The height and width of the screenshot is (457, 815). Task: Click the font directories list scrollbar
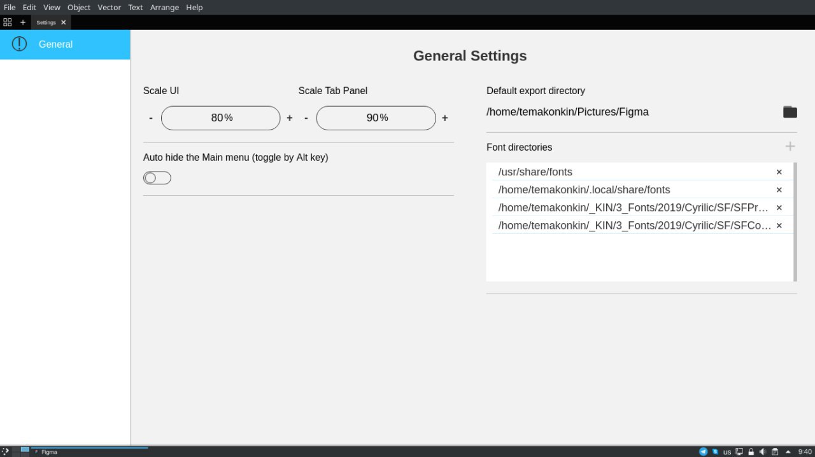click(x=795, y=221)
